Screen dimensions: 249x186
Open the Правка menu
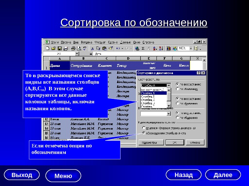tap(66, 42)
